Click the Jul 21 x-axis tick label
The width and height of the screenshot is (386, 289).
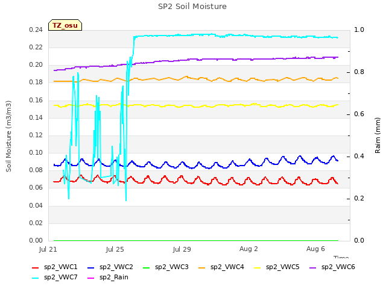[48, 249]
